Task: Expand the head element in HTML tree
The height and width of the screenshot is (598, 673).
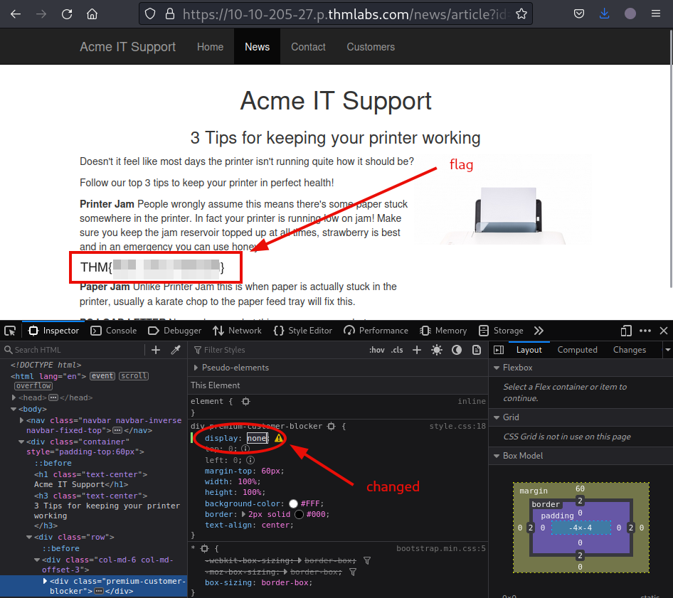Action: tap(14, 397)
